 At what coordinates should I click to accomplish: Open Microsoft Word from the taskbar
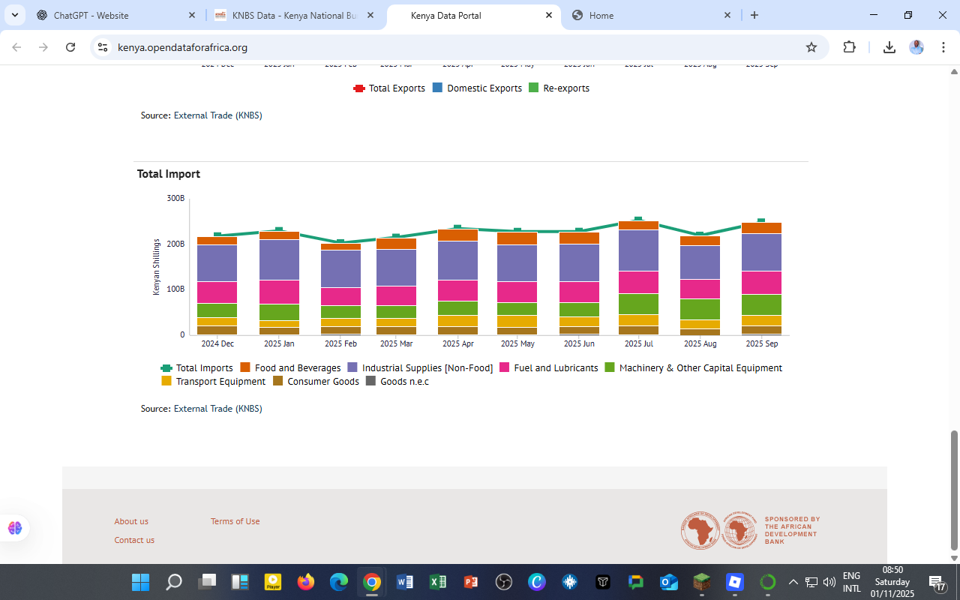click(x=404, y=581)
